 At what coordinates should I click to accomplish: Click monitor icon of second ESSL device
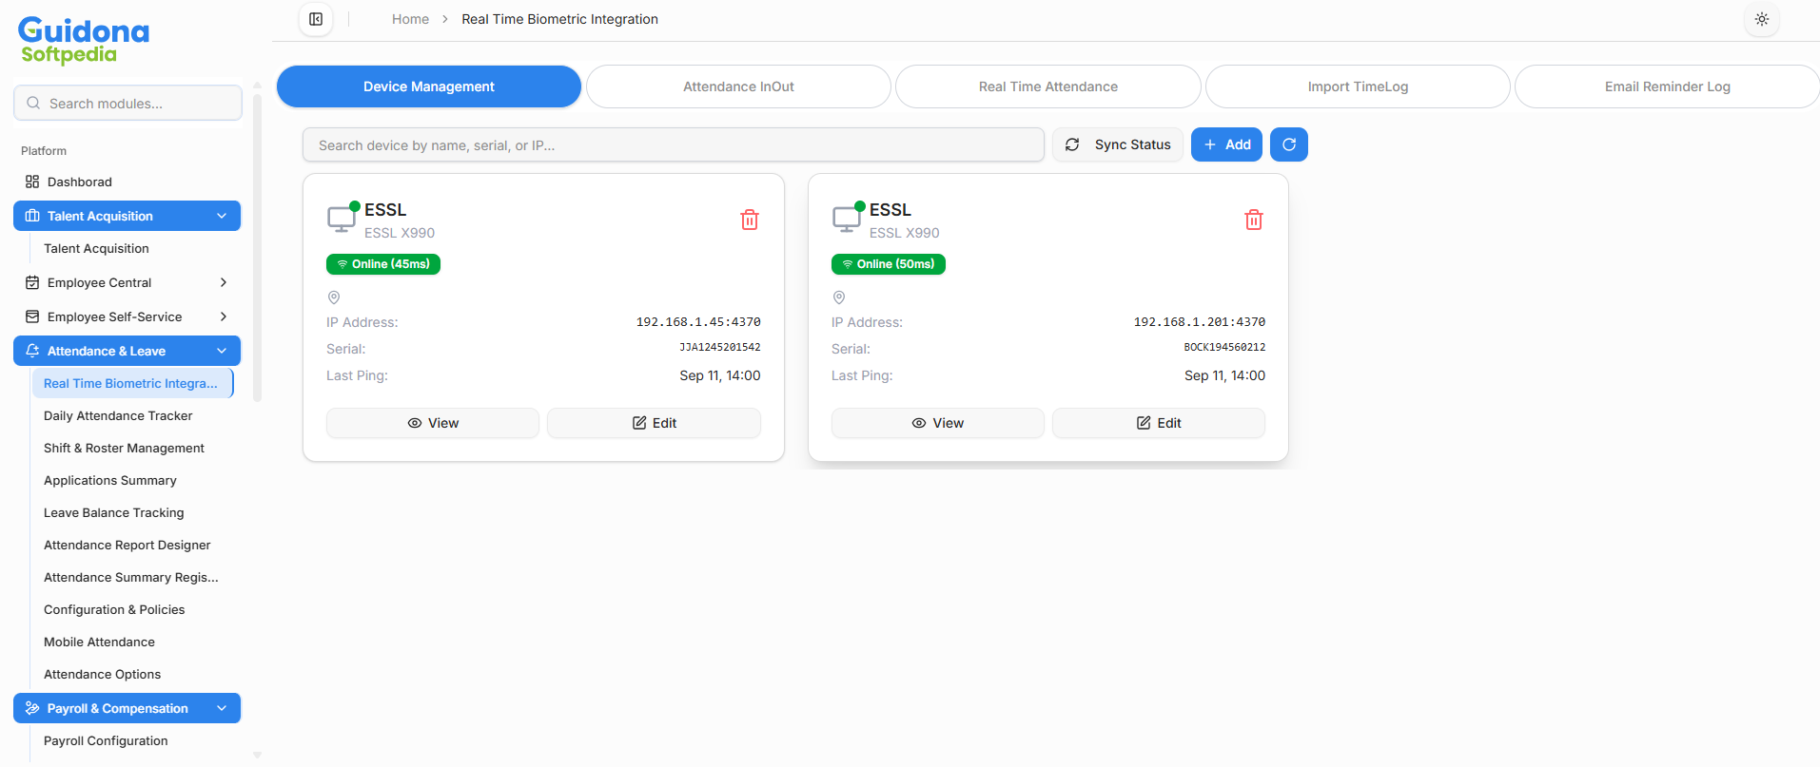pyautogui.click(x=846, y=219)
